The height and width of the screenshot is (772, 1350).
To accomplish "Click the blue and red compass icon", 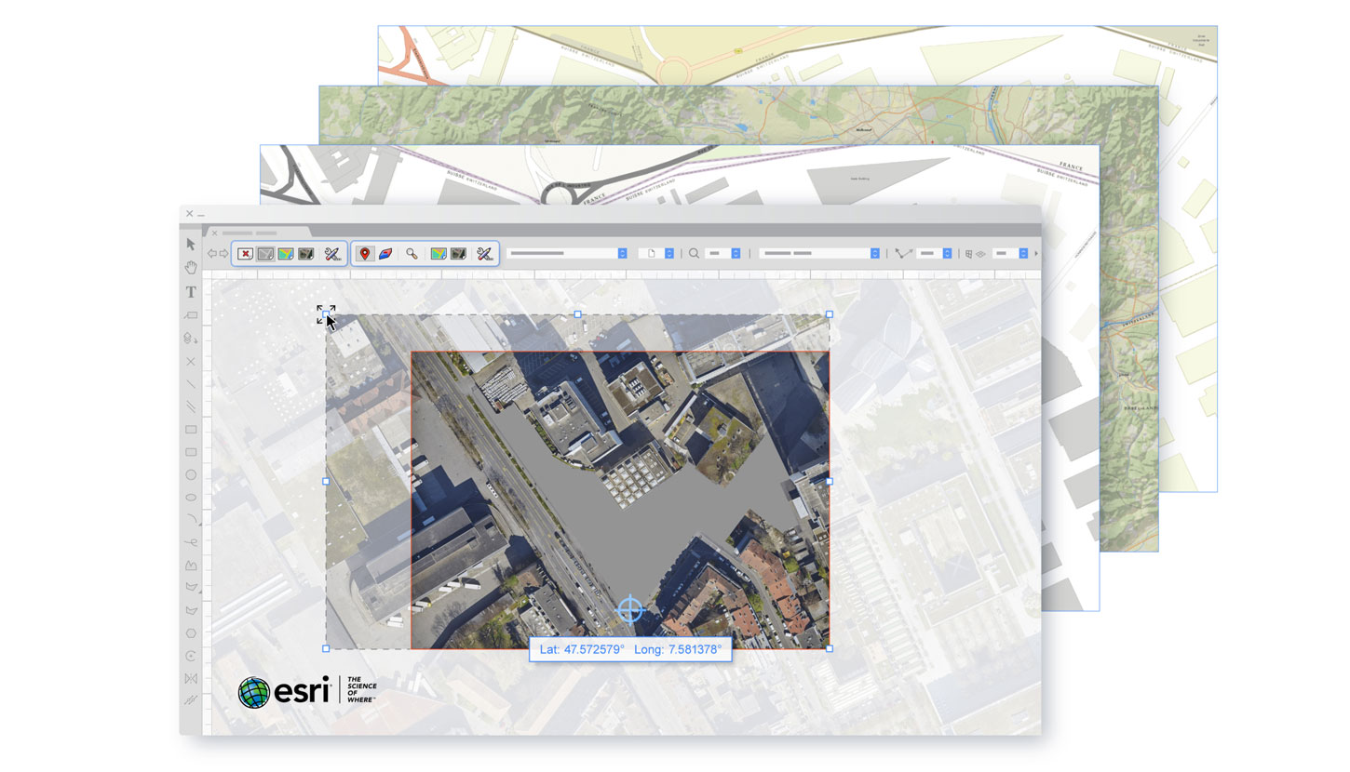I will pyautogui.click(x=385, y=254).
